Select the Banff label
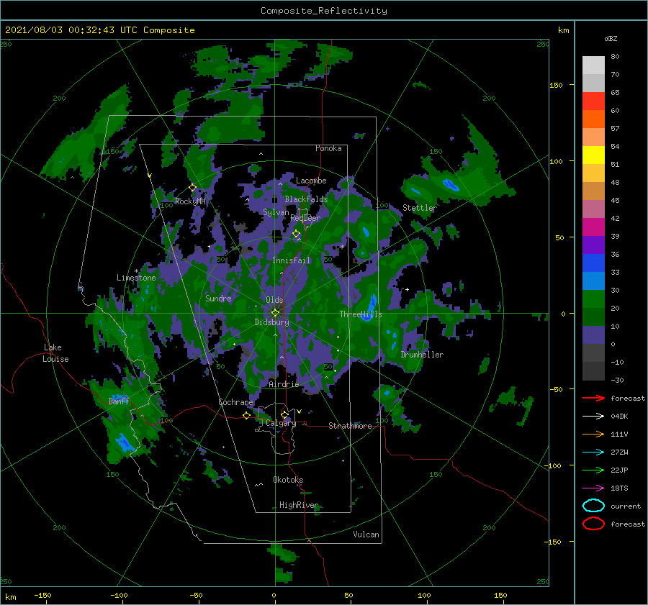The image size is (648, 605). click(119, 401)
